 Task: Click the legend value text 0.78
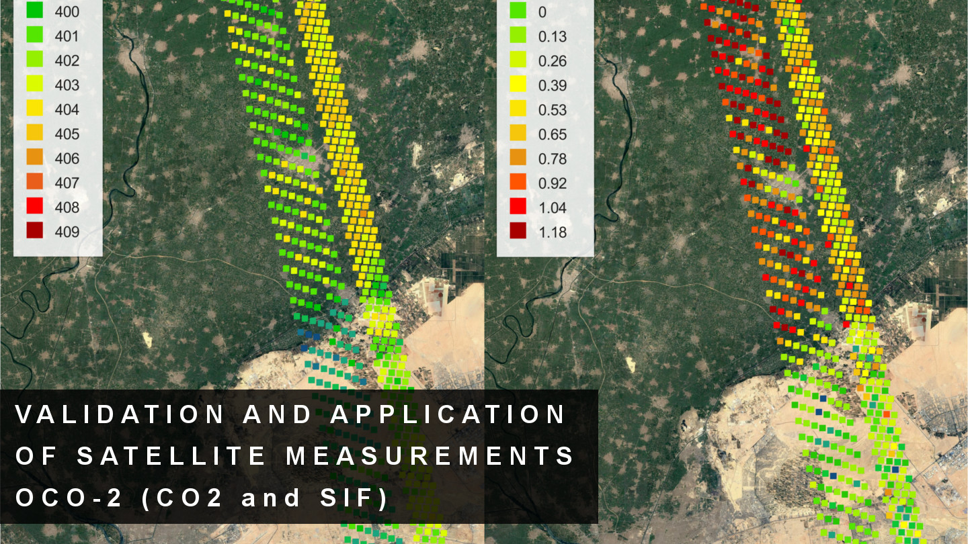553,158
